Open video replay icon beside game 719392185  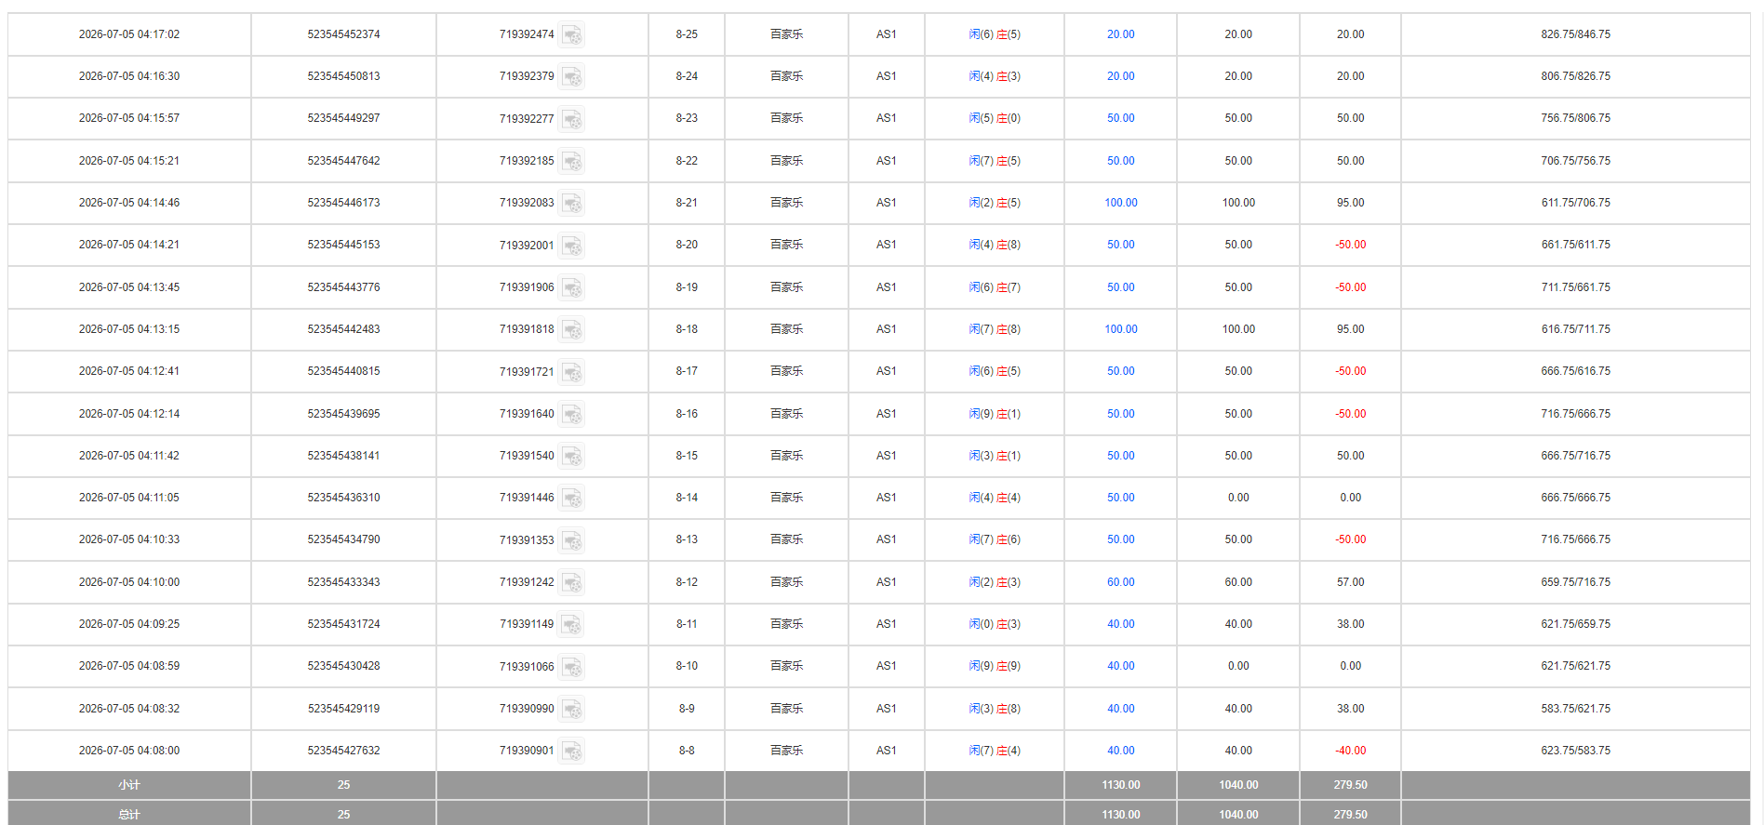coord(571,161)
